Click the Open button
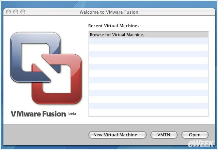Image resolution: width=218 pixels, height=150 pixels. click(x=195, y=135)
